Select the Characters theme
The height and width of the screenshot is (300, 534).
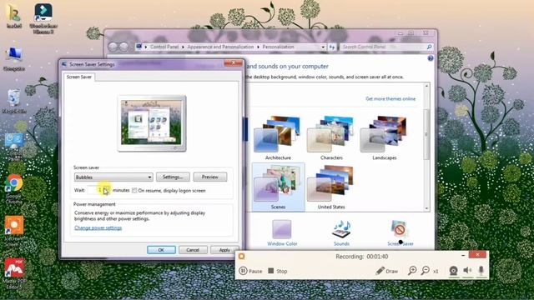tap(331, 137)
